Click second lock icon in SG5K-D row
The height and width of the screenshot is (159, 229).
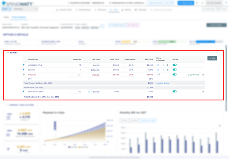(x=163, y=70)
